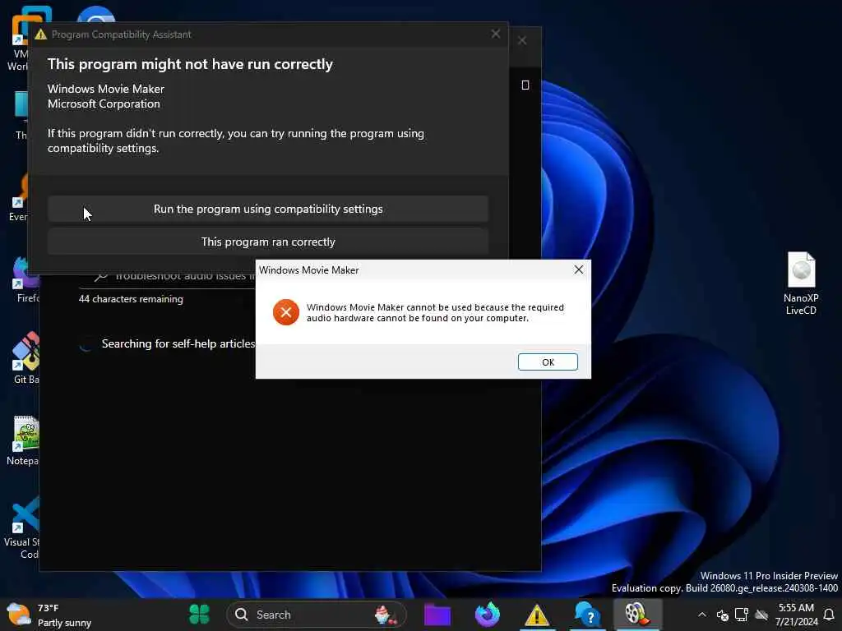The image size is (842, 631).
Task: Close the Windows Movie Maker error dialog
Action: point(578,269)
